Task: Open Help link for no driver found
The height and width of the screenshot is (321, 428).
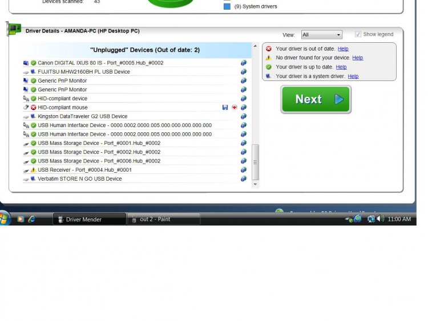Action: point(358,58)
